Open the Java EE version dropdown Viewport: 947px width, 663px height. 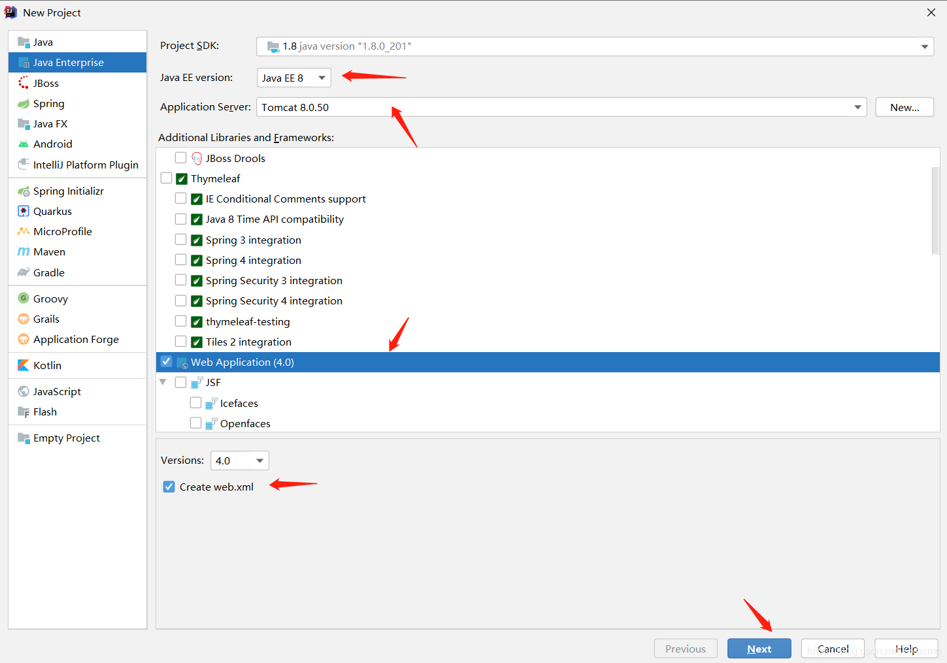click(294, 78)
